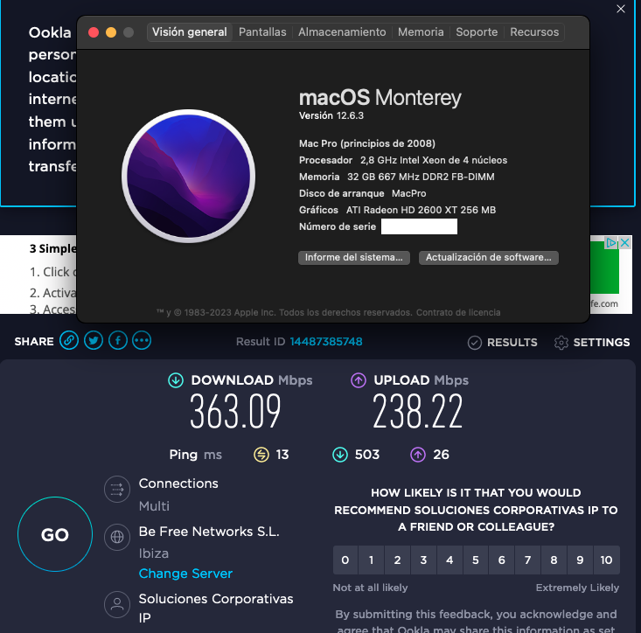Click the Change Server link
641x633 pixels.
[x=185, y=574]
